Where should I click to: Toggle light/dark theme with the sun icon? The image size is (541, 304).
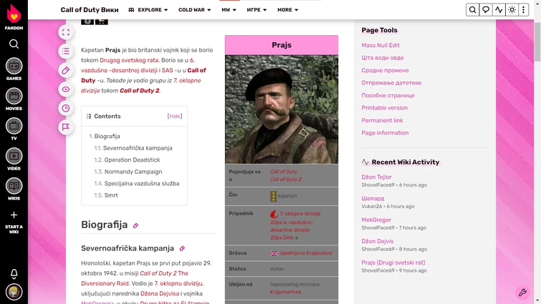tap(512, 9)
